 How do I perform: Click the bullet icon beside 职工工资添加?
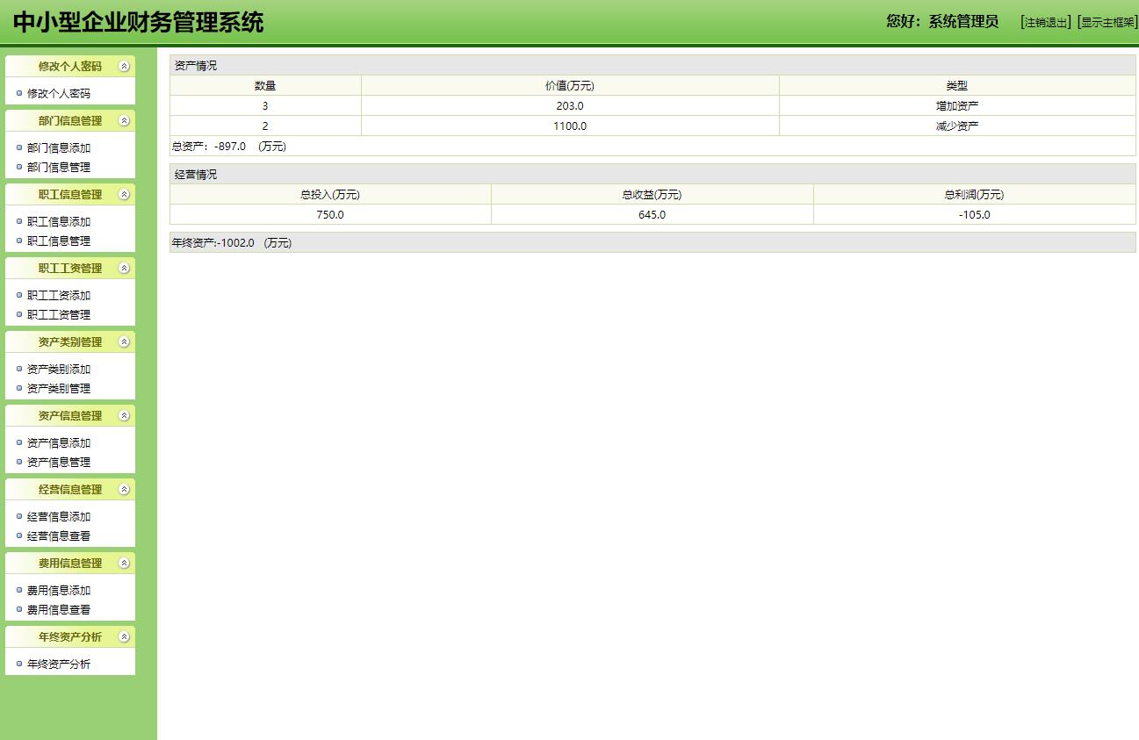point(20,295)
